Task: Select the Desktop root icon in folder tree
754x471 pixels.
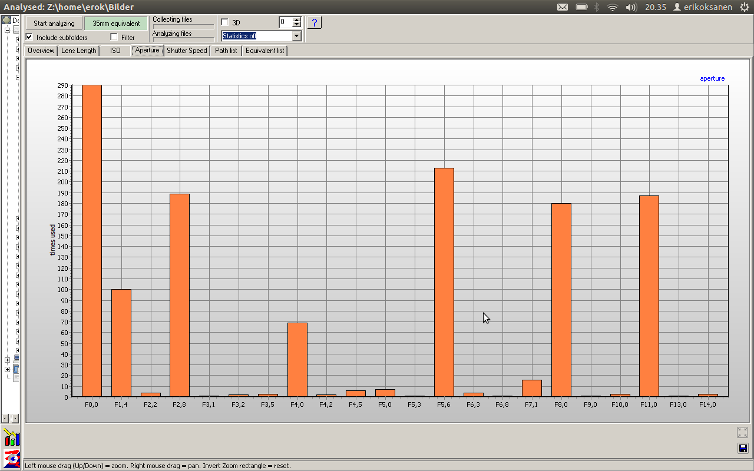Action: [x=6, y=20]
